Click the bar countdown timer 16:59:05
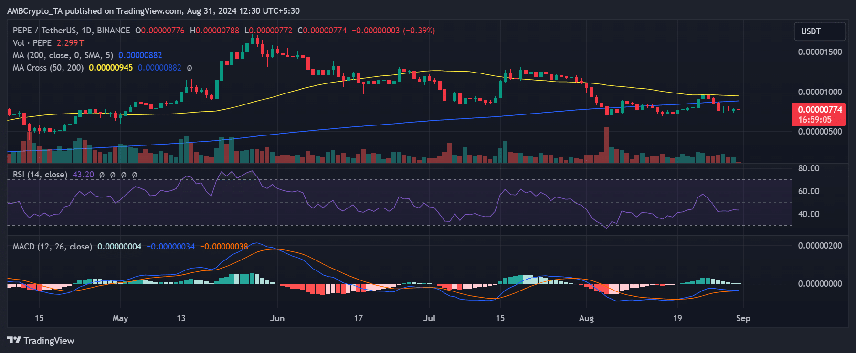 tap(814, 120)
